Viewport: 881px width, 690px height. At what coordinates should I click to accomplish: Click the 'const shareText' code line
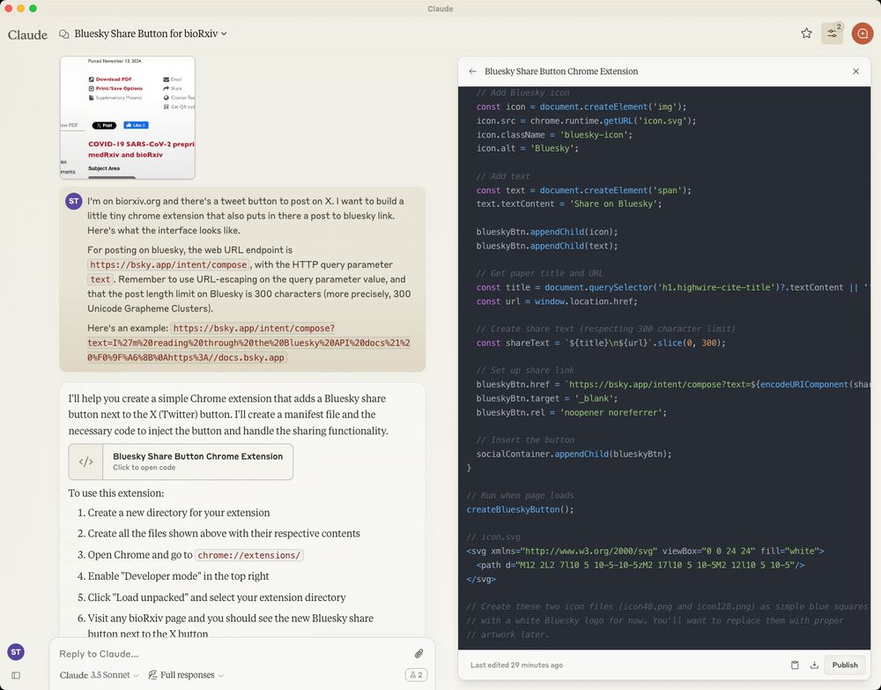click(x=601, y=343)
